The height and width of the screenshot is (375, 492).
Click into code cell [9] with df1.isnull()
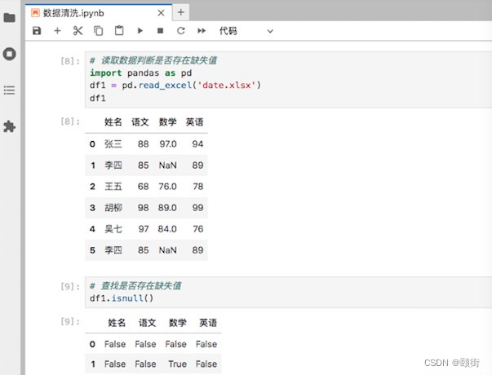point(288,292)
